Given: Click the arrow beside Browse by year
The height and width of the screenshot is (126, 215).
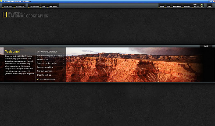Looking at the screenshot, I should [x=63, y=59].
